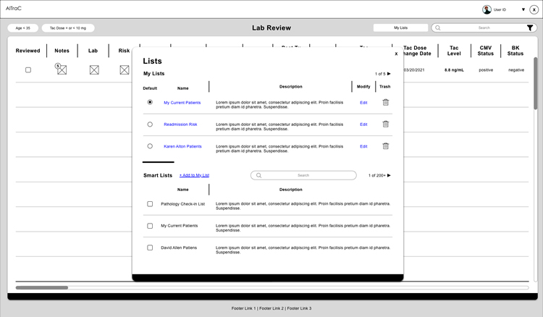Click the horizontal scrollbar thumb

[41, 287]
